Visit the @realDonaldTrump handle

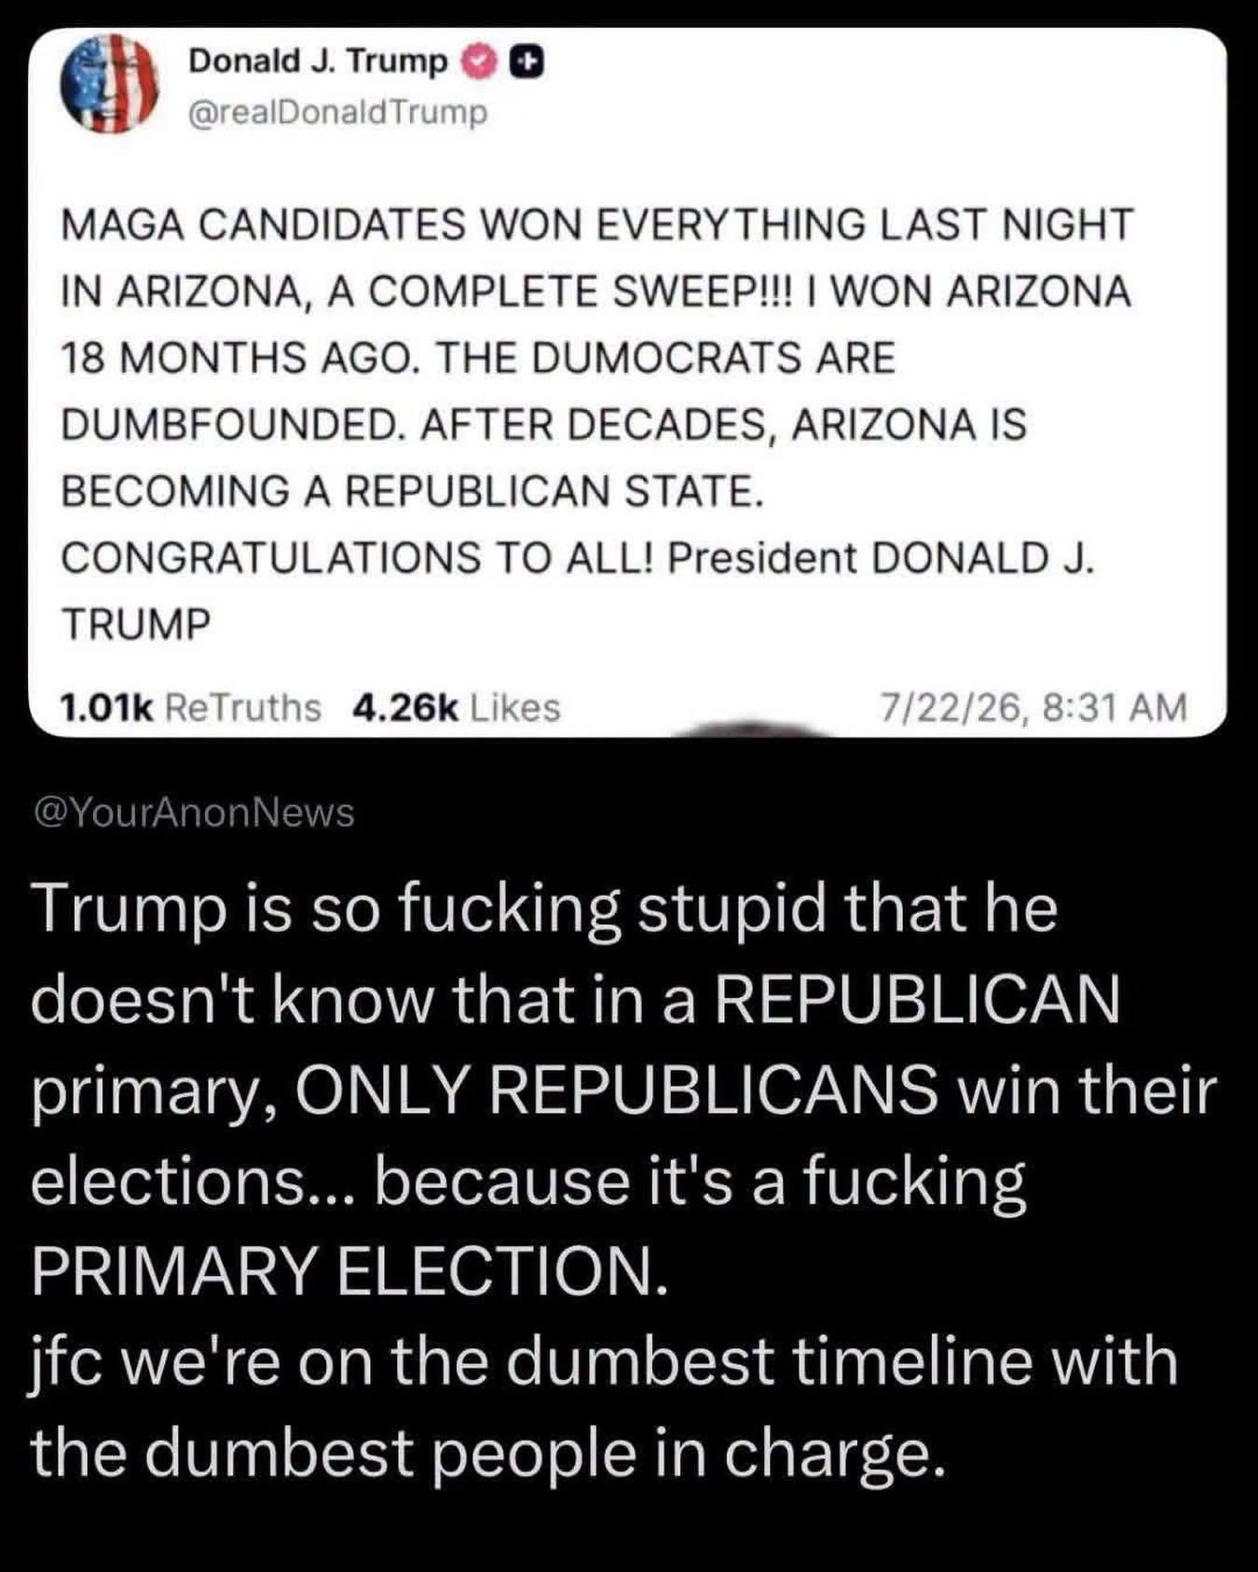[x=337, y=113]
